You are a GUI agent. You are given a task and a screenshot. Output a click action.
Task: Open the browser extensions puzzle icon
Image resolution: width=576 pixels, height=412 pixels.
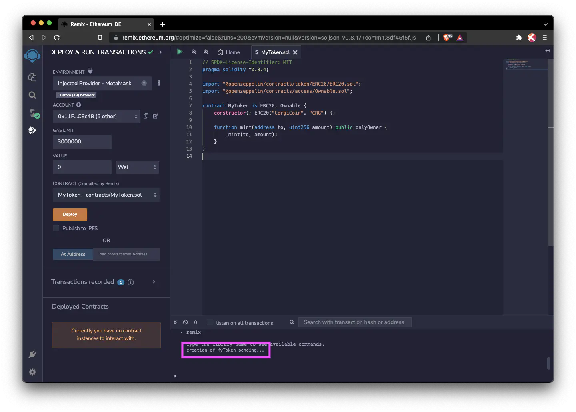(x=519, y=38)
